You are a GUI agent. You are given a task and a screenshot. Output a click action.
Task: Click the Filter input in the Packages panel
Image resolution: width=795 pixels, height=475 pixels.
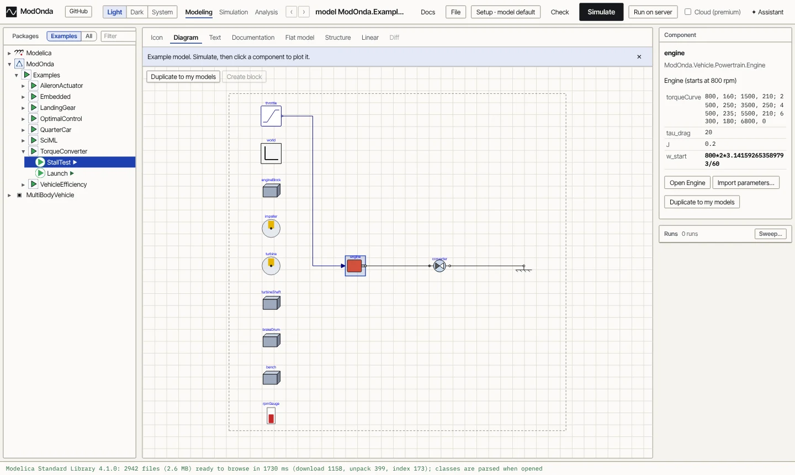[x=118, y=36]
